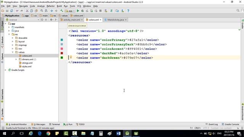The height and width of the screenshot is (137, 244).
Task: Open SDK Manager download icon
Action: click(x=123, y=11)
